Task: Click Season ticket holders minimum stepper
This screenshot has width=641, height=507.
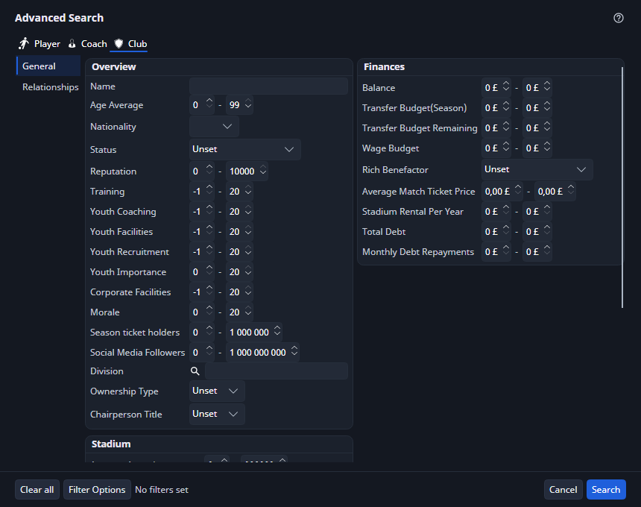Action: [202, 332]
